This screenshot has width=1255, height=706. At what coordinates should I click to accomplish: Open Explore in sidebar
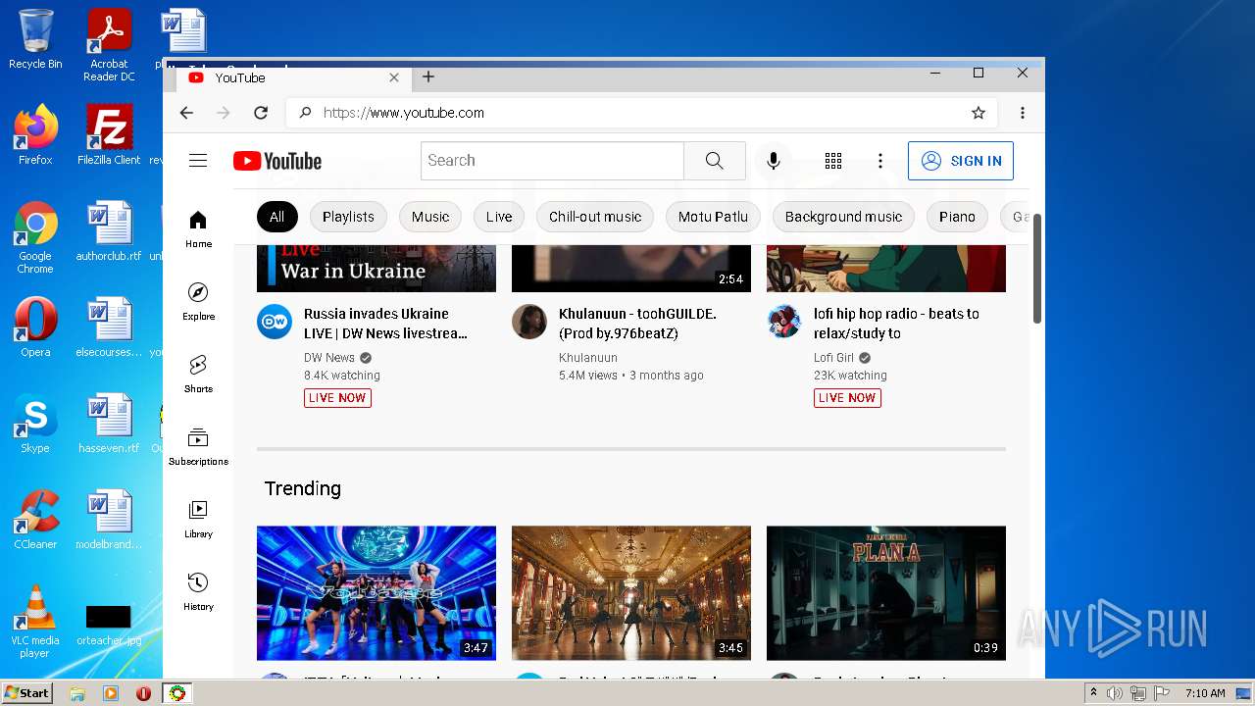pos(198,301)
